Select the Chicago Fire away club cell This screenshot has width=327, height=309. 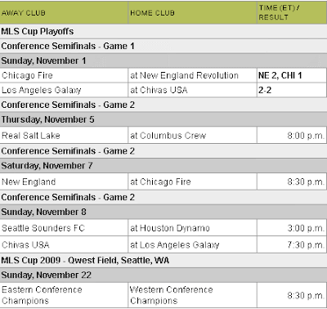point(64,75)
